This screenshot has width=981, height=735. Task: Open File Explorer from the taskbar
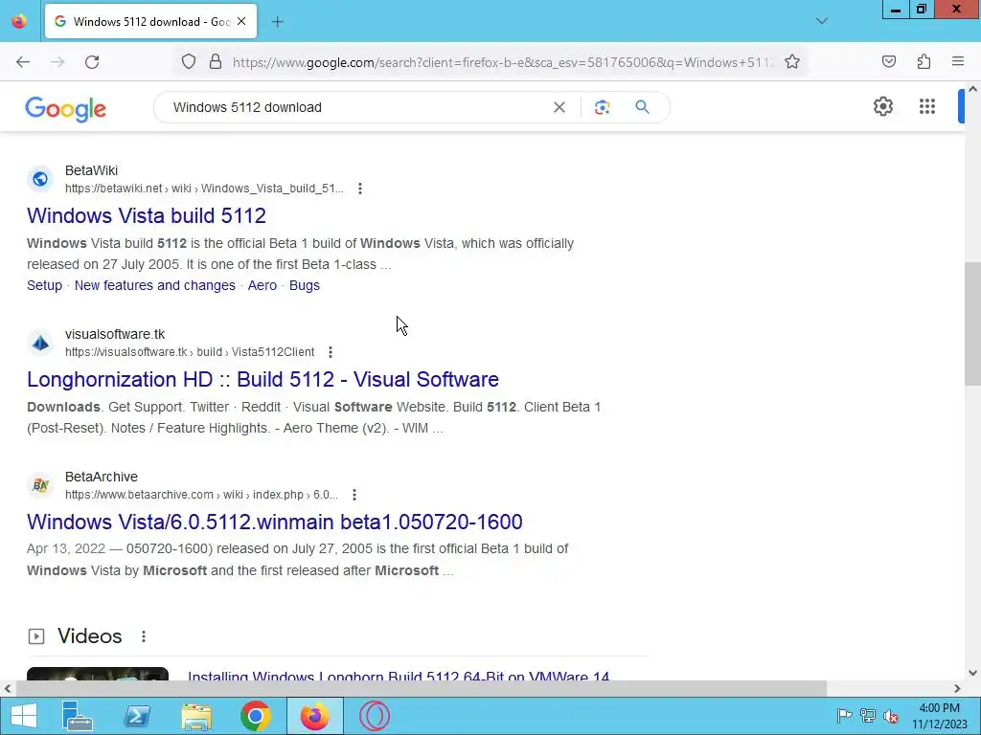[195, 716]
